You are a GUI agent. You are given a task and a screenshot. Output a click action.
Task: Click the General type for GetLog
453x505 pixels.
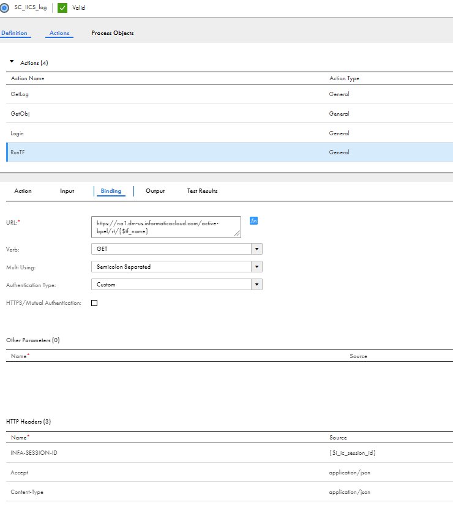(339, 94)
